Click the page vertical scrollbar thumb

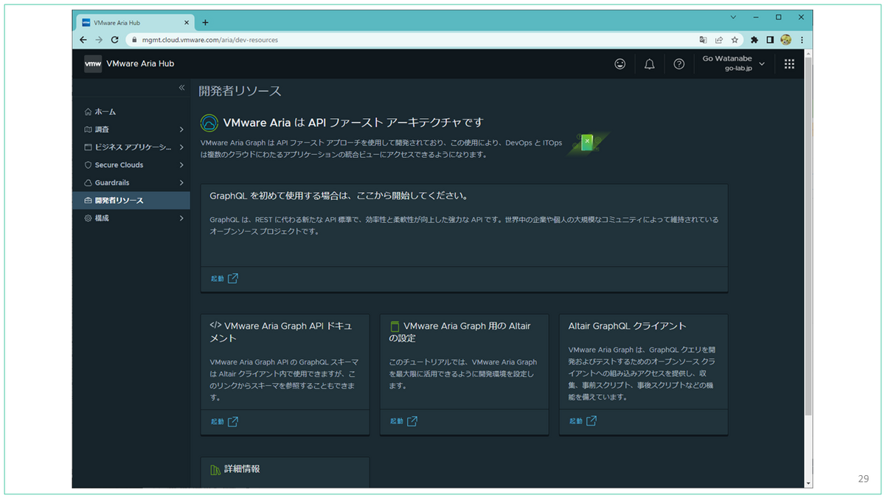point(808,236)
